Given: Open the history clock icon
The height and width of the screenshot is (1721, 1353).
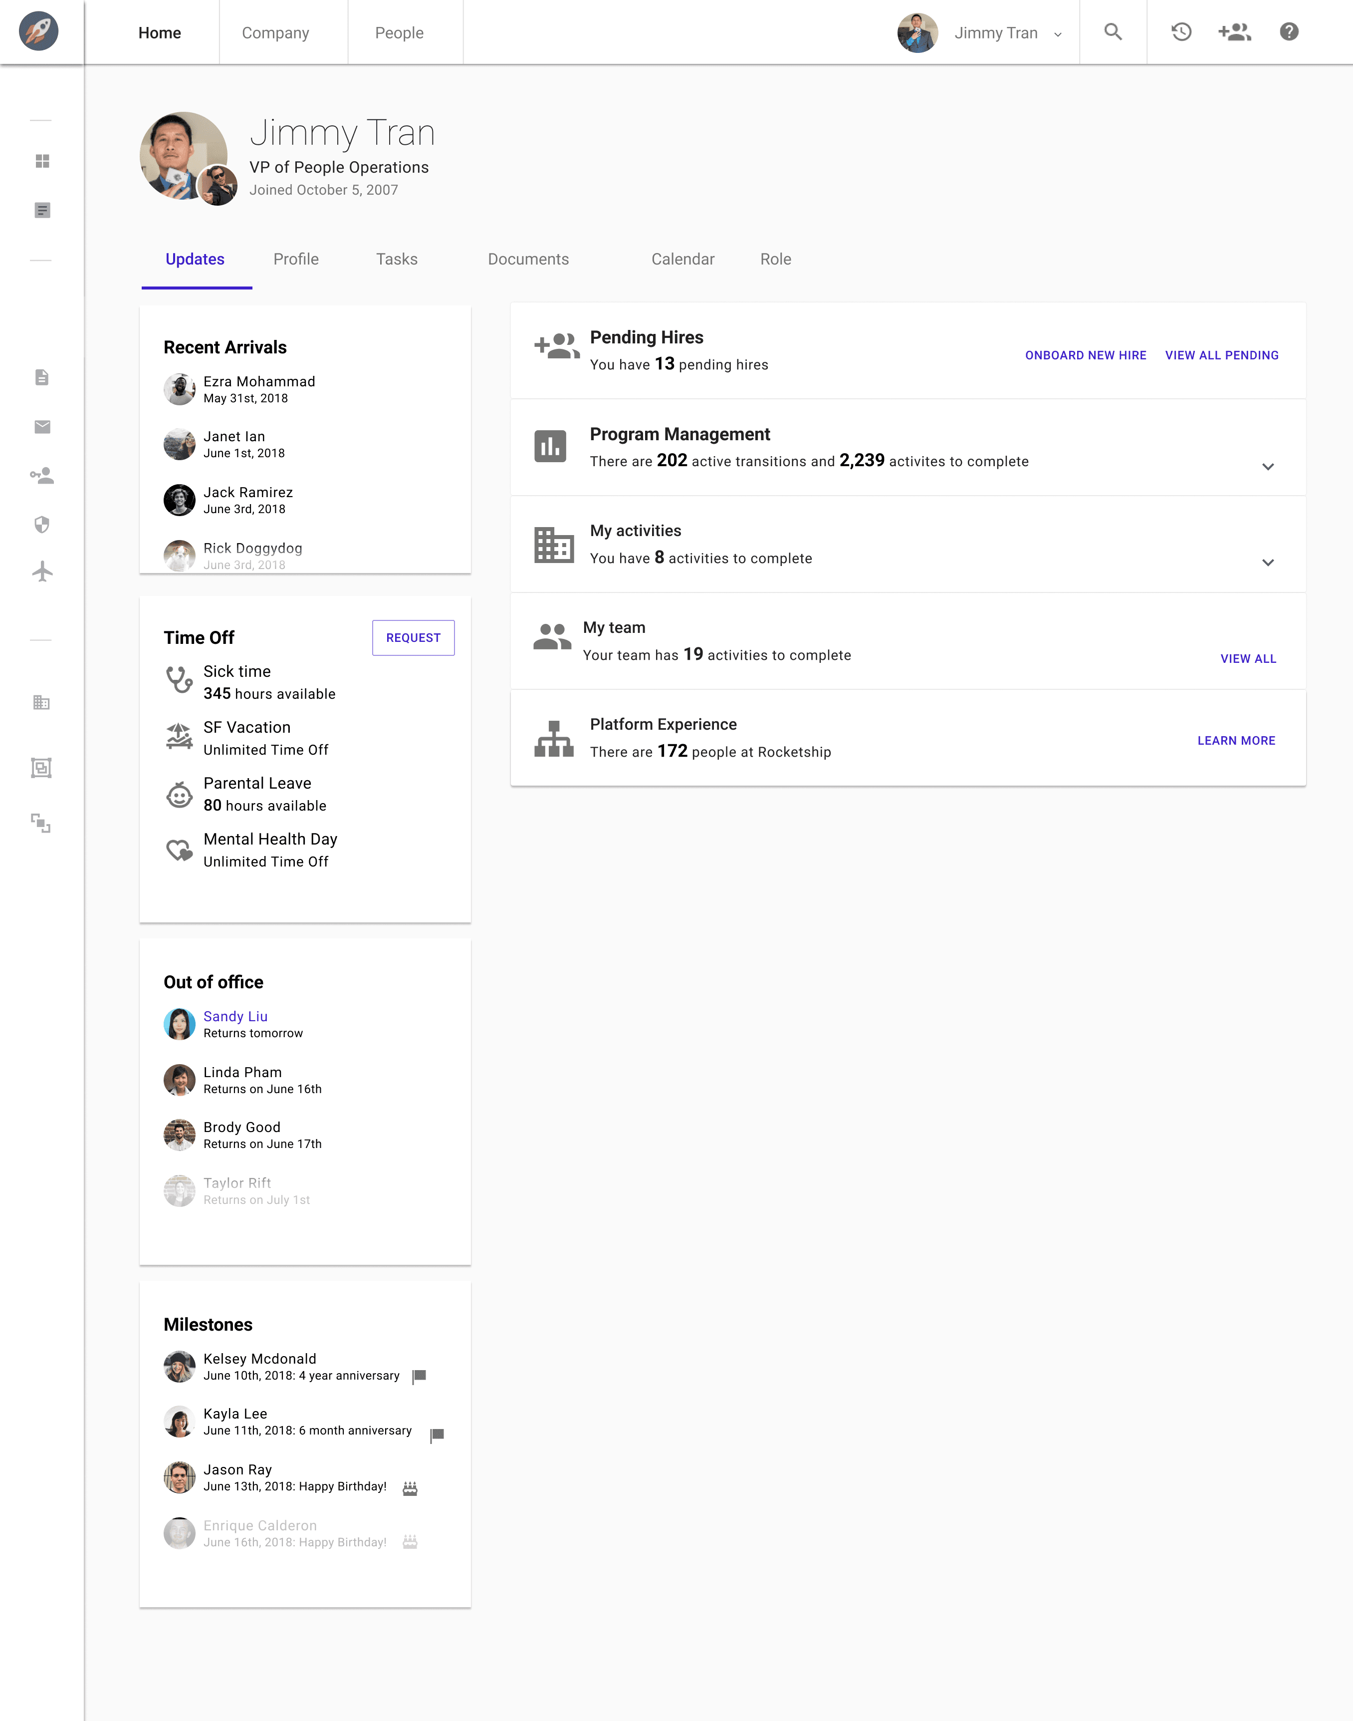Looking at the screenshot, I should pyautogui.click(x=1181, y=31).
